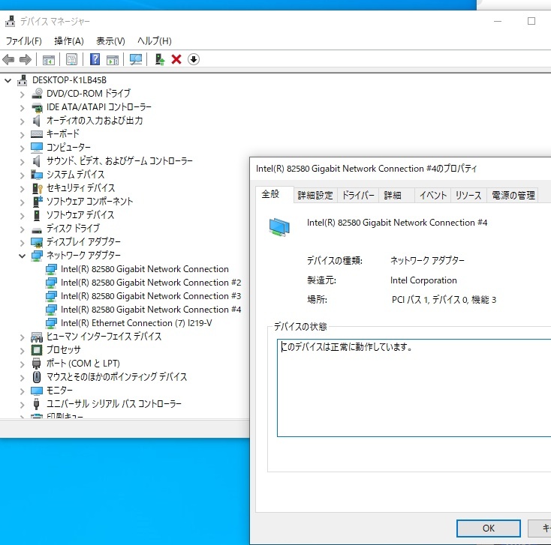The image size is (551, 545).
Task: Click the ポート (COM と LPT) icon
Action: pos(37,364)
